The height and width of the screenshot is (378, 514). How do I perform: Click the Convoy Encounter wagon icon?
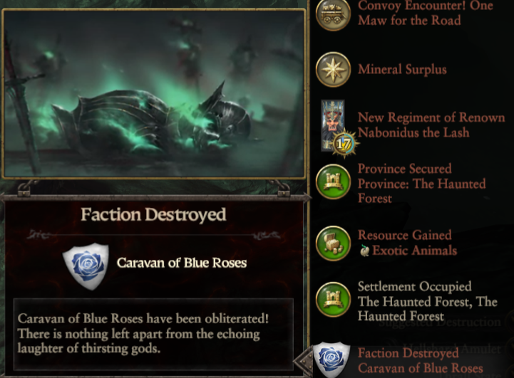click(333, 14)
